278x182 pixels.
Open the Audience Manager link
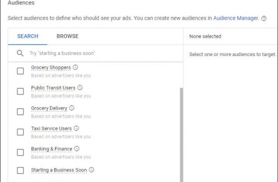pos(236,18)
